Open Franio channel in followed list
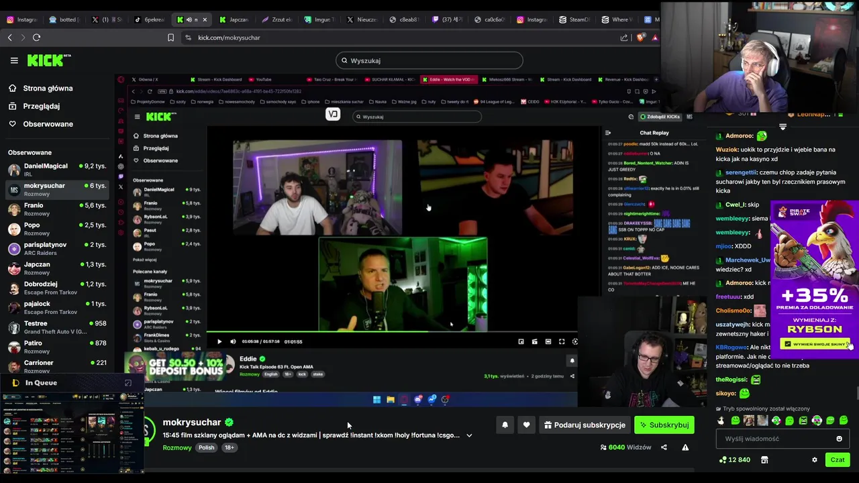The image size is (859, 483). tap(56, 209)
